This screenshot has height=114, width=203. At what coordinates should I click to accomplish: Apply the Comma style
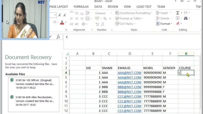click(x=110, y=19)
